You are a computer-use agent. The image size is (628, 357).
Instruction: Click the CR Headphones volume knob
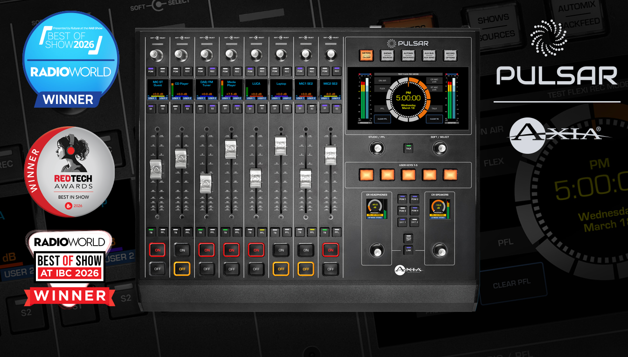click(x=377, y=251)
